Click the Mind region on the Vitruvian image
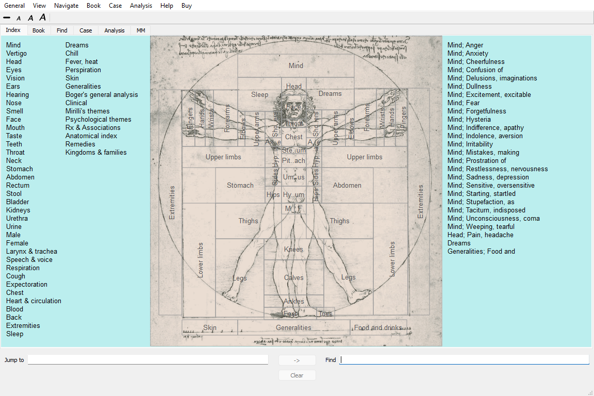 pos(296,65)
